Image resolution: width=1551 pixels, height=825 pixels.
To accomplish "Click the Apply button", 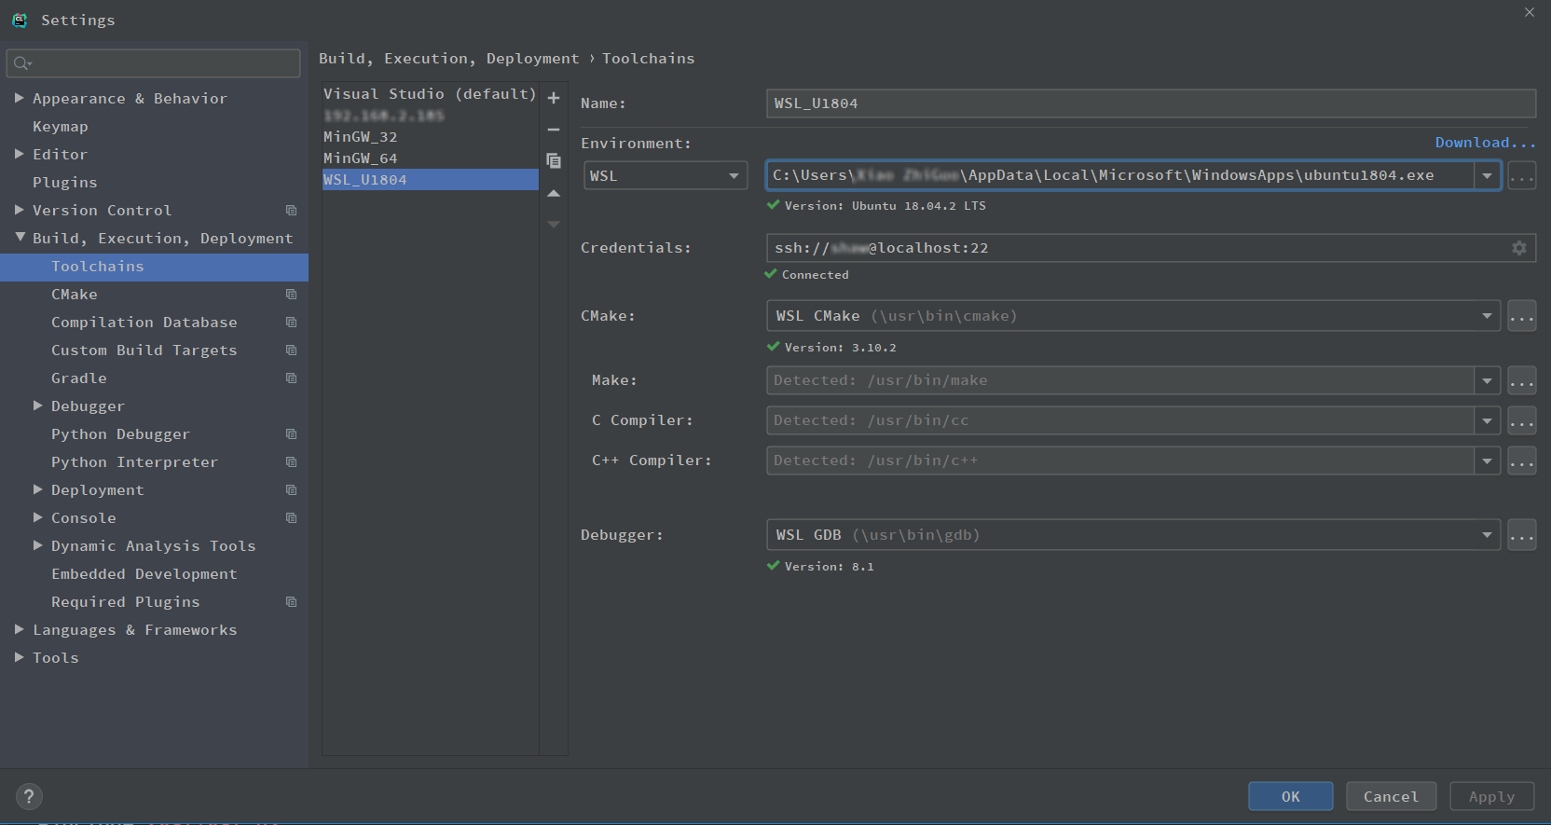I will (x=1492, y=796).
